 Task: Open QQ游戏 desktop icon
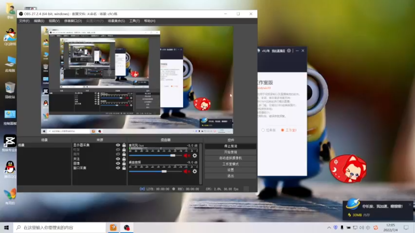coord(10,37)
